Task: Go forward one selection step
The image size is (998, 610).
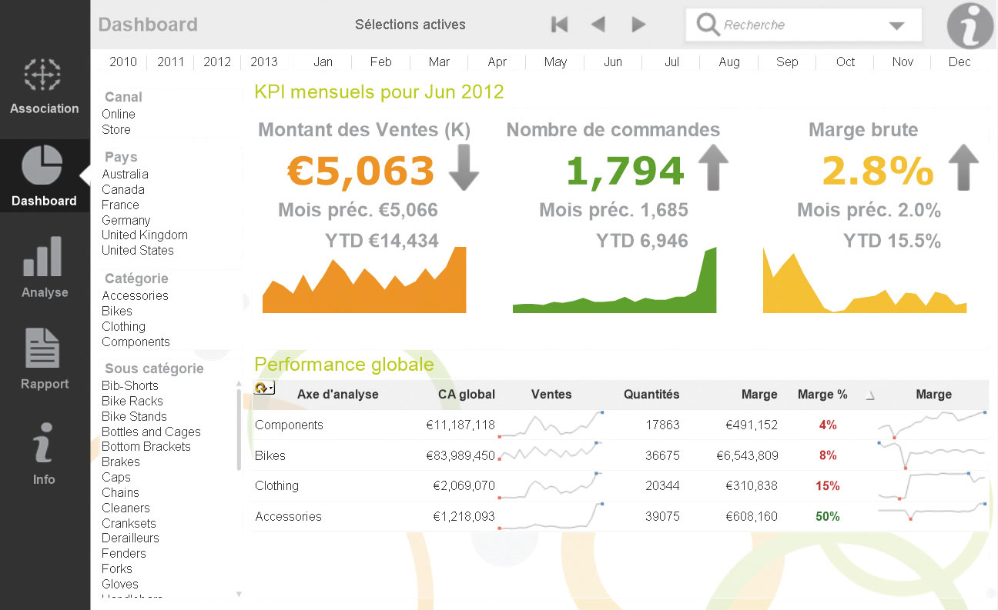Action: pos(638,25)
